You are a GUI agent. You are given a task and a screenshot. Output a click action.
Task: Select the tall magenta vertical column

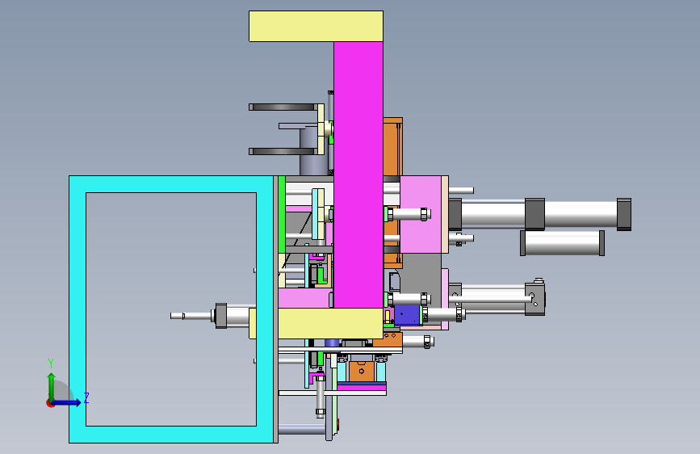(x=358, y=174)
